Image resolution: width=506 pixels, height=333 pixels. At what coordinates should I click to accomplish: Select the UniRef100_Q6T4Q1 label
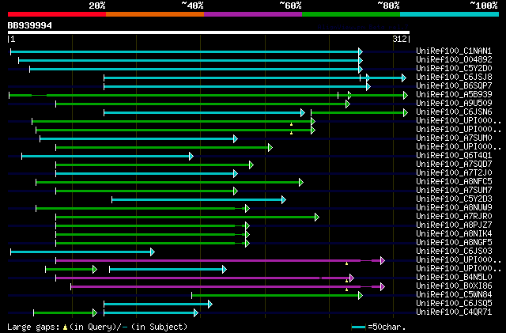click(454, 155)
